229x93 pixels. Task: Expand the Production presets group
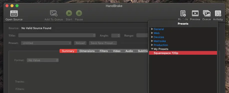152,45
